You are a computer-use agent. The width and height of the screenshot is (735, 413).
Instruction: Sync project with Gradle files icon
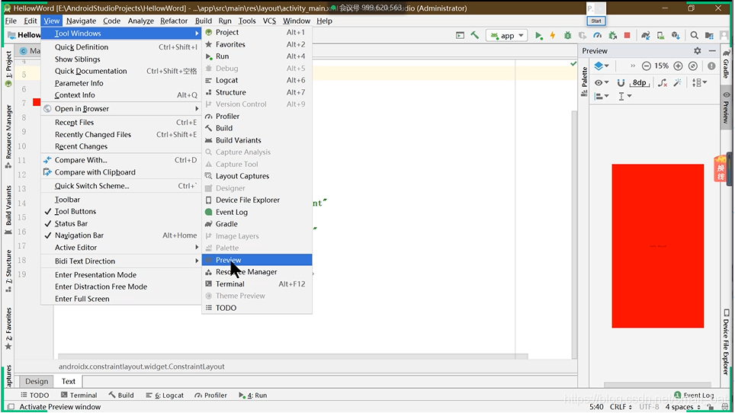[646, 36]
